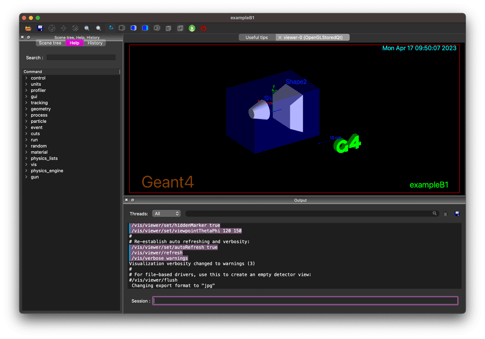The height and width of the screenshot is (339, 485).
Task: Open a macro file with folder icon
Action: coord(28,28)
